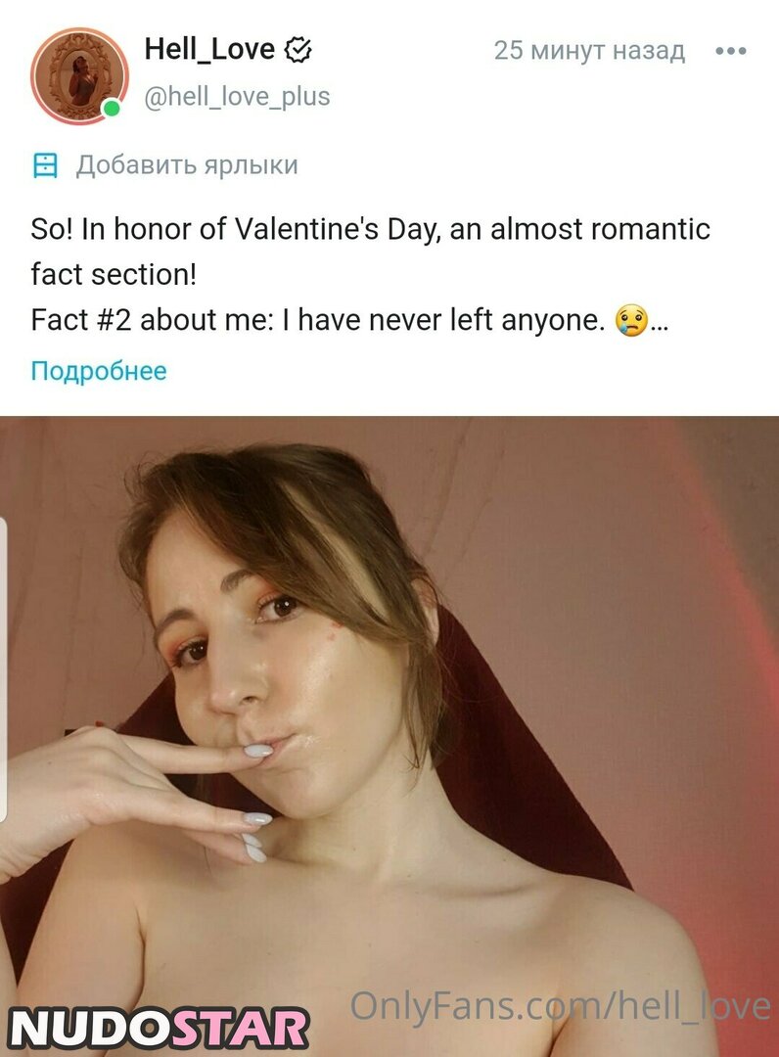Click the labels icon before Добавить ярлыки
The width and height of the screenshot is (779, 1057).
pyautogui.click(x=45, y=165)
